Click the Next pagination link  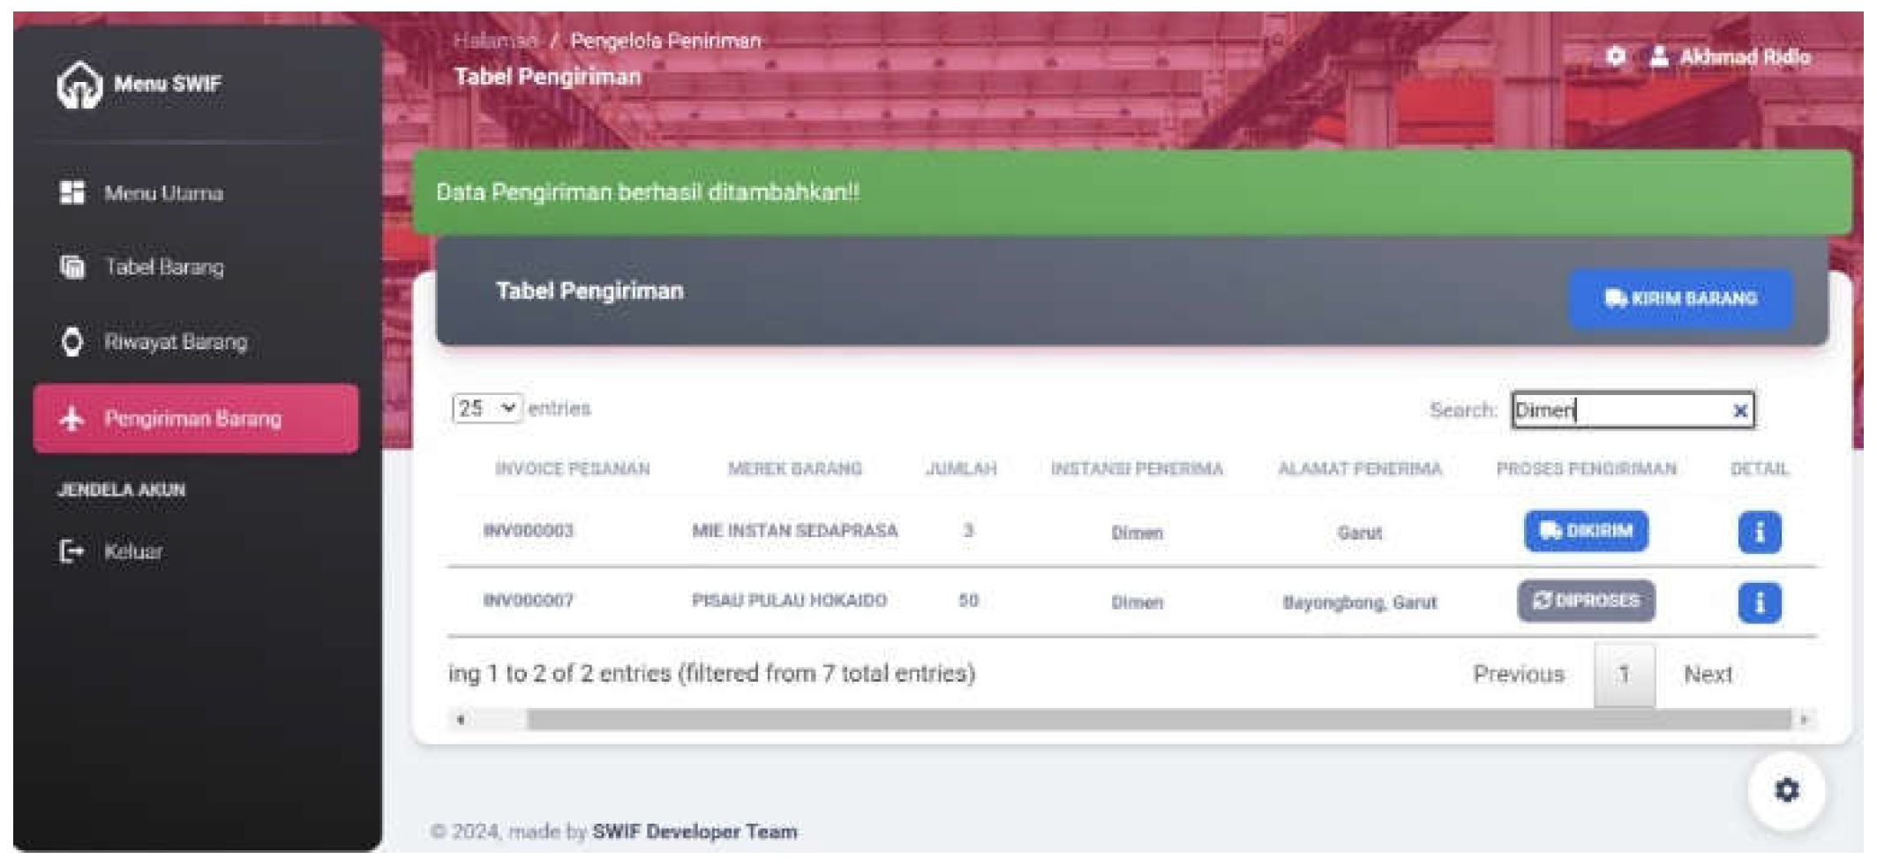coord(1708,675)
